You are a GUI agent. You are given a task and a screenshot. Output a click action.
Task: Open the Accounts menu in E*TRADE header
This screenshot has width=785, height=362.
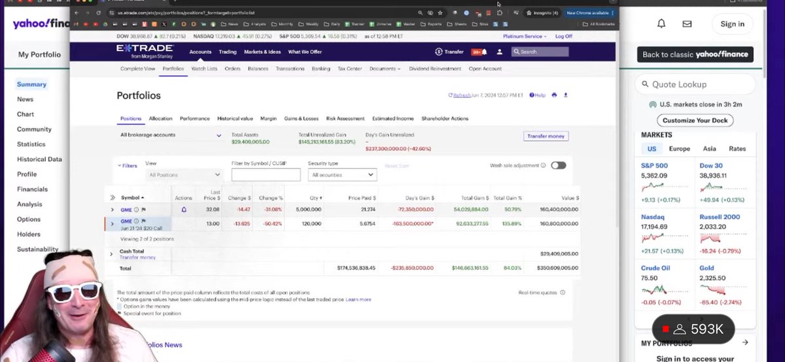(x=200, y=52)
